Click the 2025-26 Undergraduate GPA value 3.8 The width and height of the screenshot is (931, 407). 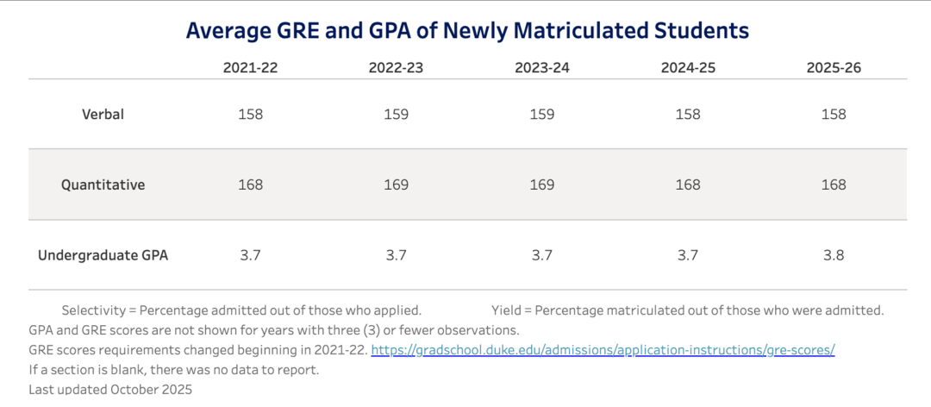pyautogui.click(x=834, y=255)
